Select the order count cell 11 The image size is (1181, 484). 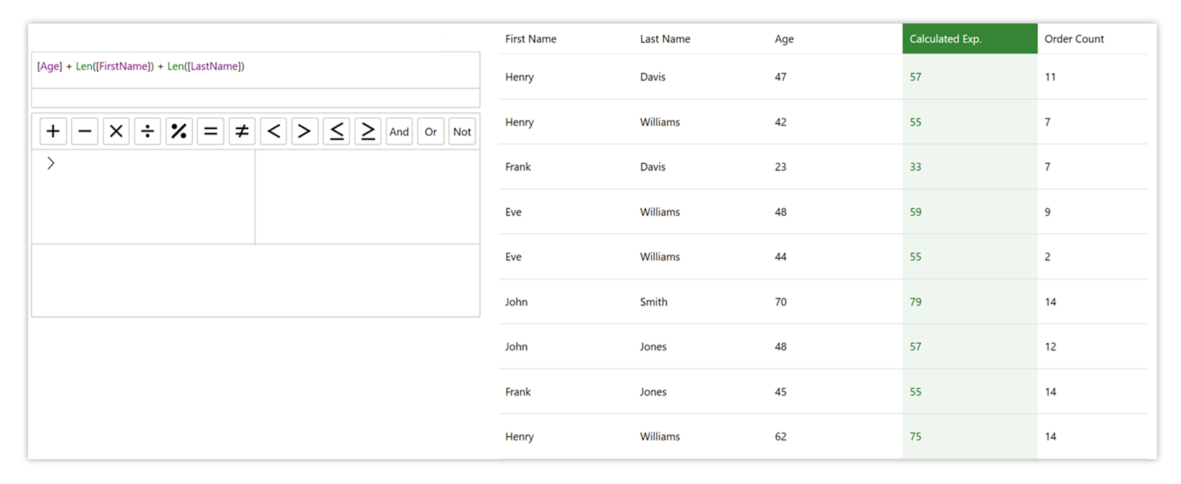[1050, 77]
